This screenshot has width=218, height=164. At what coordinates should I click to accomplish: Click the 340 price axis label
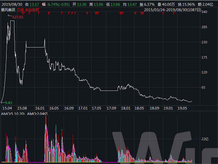pos(204,12)
